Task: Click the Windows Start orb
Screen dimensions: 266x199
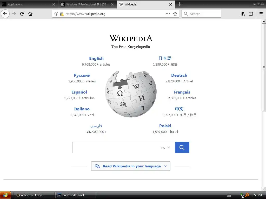Action: click(x=5, y=195)
